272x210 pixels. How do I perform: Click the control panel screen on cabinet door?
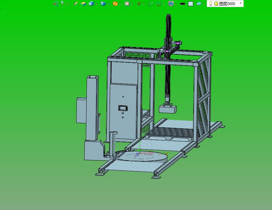pyautogui.click(x=123, y=108)
